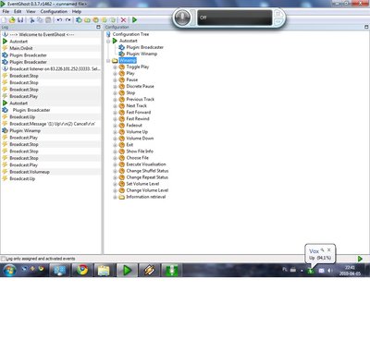Image resolution: width=370 pixels, height=351 pixels.
Task: Expand the Toggle Play macro
Action: pyautogui.click(x=115, y=67)
